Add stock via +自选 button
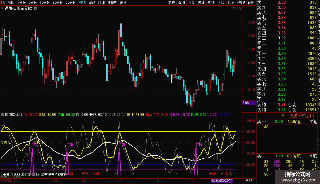 pos(241,3)
